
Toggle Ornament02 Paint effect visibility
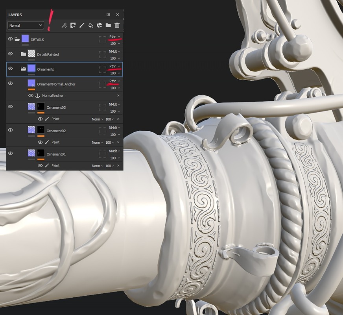click(x=40, y=142)
